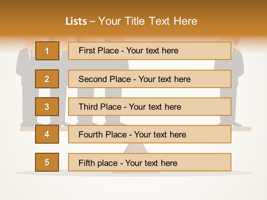Click the "First Place - Your text here" bar
Screen dimensions: 267x200
[x=150, y=51]
